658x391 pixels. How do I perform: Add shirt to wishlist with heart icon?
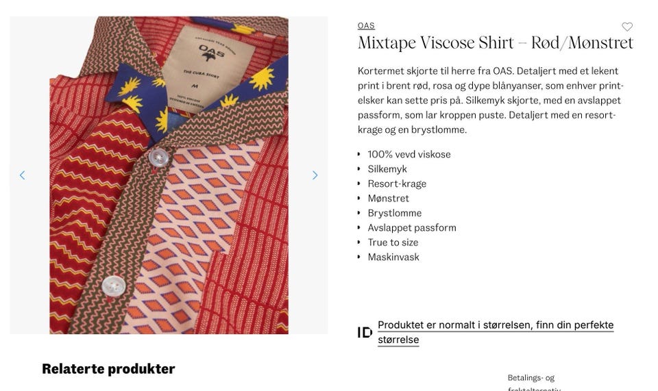(x=627, y=27)
